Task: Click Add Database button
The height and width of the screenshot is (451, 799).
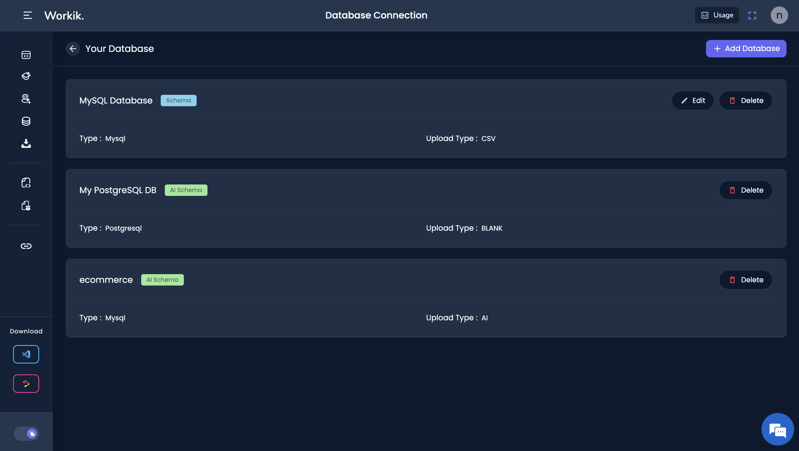Action: pyautogui.click(x=746, y=49)
